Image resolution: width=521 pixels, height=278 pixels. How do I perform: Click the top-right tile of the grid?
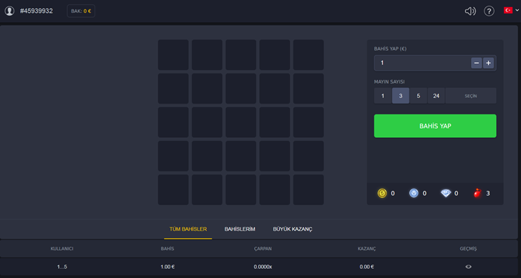pyautogui.click(x=308, y=55)
